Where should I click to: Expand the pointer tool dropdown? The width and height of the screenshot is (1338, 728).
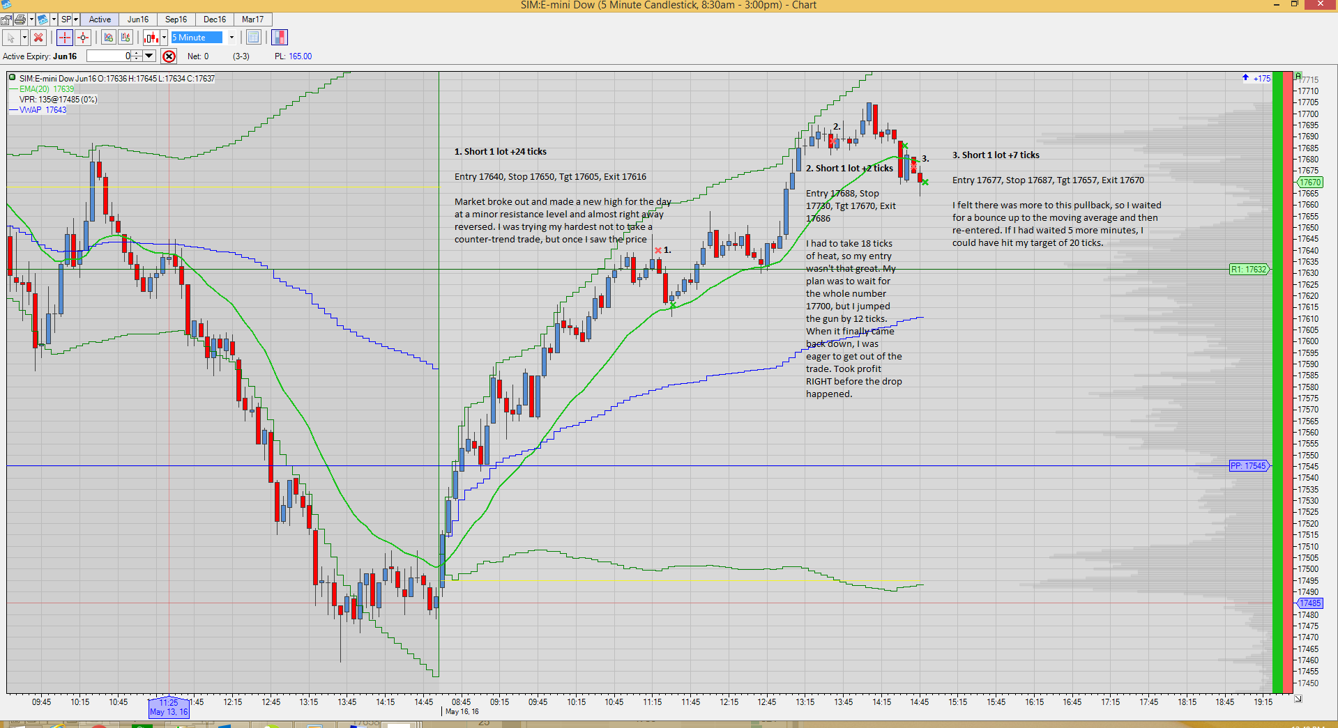click(24, 38)
